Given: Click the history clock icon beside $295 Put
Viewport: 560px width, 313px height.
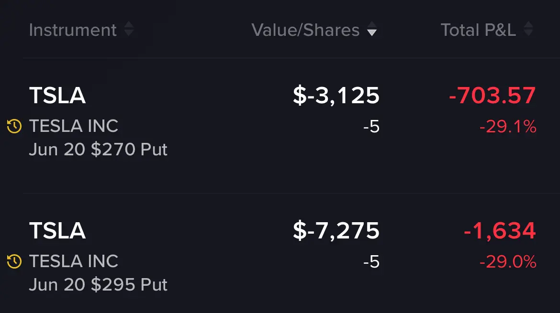Looking at the screenshot, I should point(14,261).
